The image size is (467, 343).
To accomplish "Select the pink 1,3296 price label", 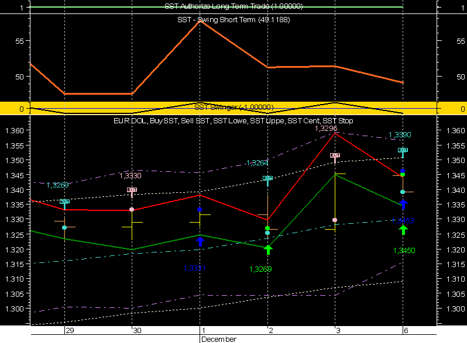I will pos(326,128).
